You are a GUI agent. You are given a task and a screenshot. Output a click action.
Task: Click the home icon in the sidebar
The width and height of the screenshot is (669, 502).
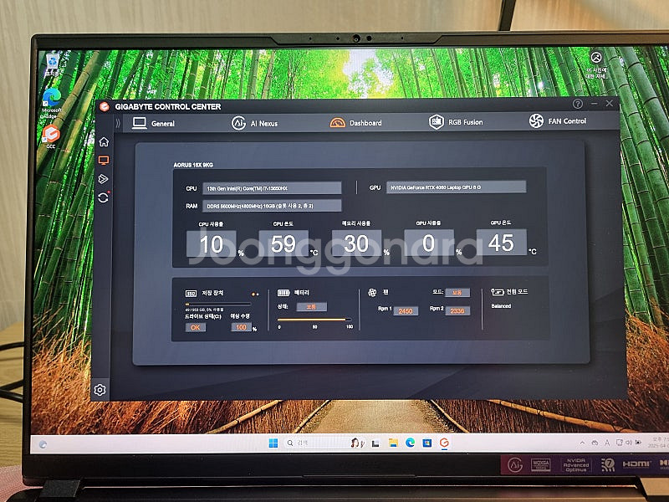104,141
